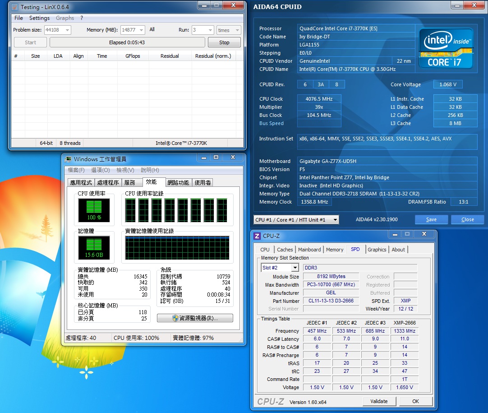Open the LinX question mark help menu
This screenshot has width=488, height=413.
pos(82,18)
